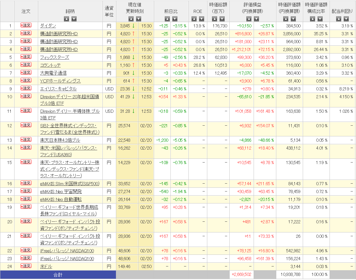This screenshot has height=280, width=356.
Task: Sort 配当利回り column ascending arrow
Action: 339,19
